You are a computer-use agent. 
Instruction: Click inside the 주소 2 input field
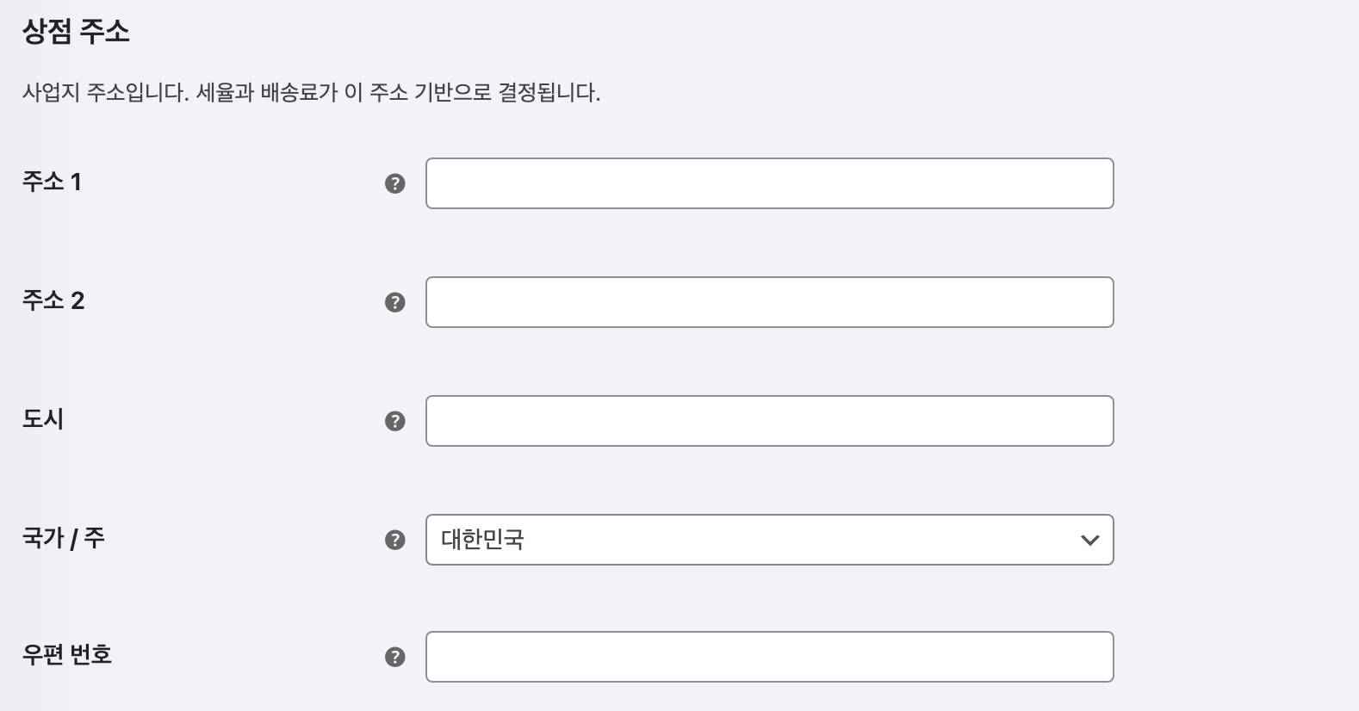(769, 302)
